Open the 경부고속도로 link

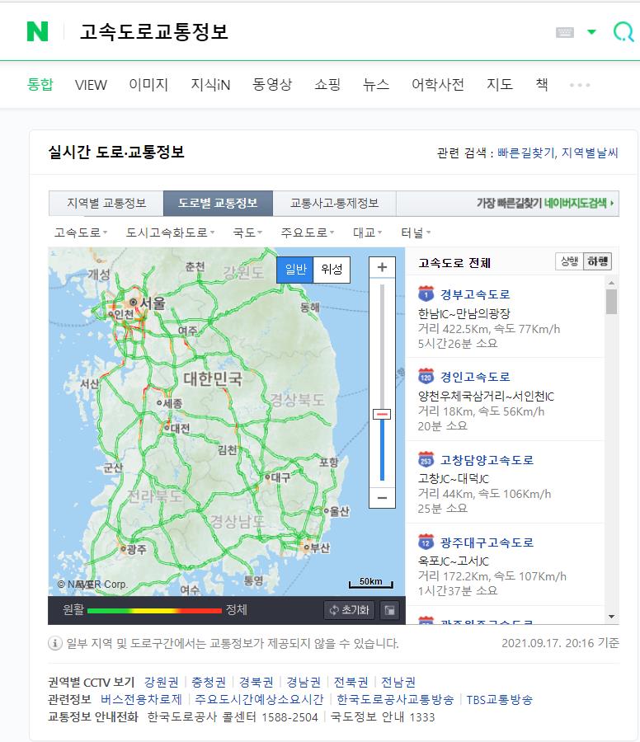[475, 294]
